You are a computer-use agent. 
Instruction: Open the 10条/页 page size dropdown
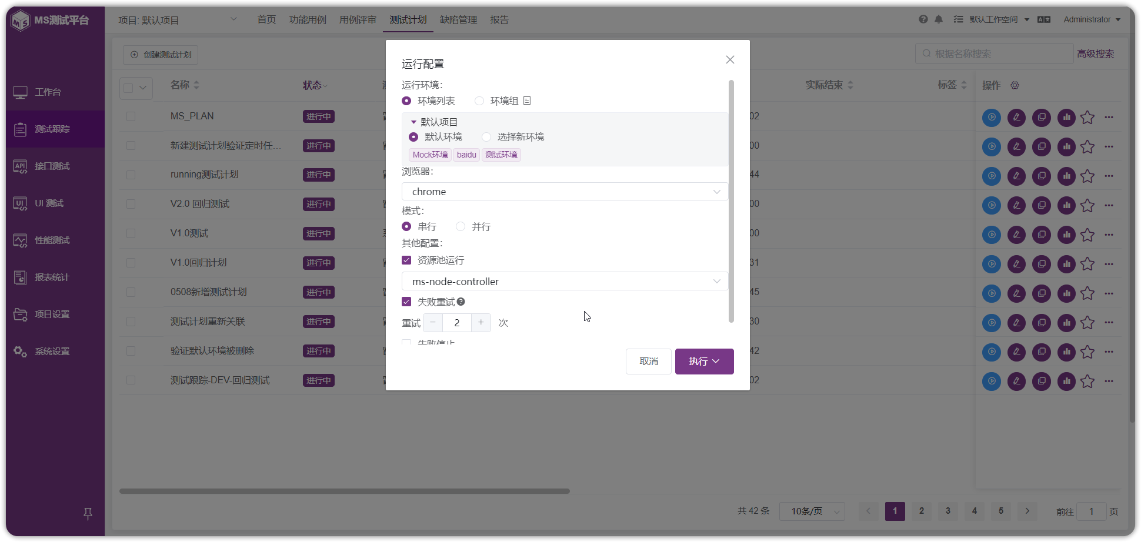(x=812, y=511)
